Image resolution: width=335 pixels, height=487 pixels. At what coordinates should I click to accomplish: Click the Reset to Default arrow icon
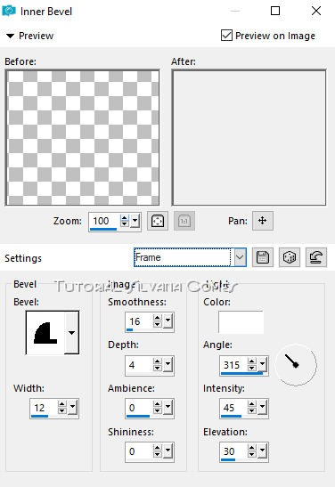(316, 257)
